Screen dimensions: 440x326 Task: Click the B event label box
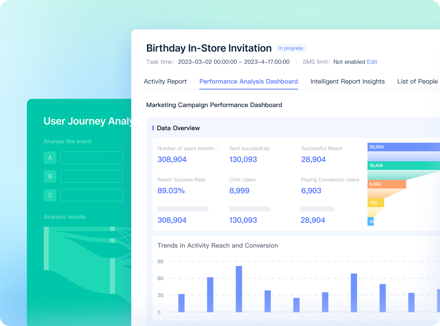click(x=50, y=176)
